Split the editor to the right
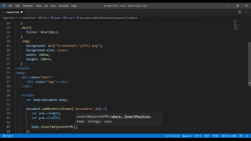Screen dimensions: 251x141 [x=240, y=12]
